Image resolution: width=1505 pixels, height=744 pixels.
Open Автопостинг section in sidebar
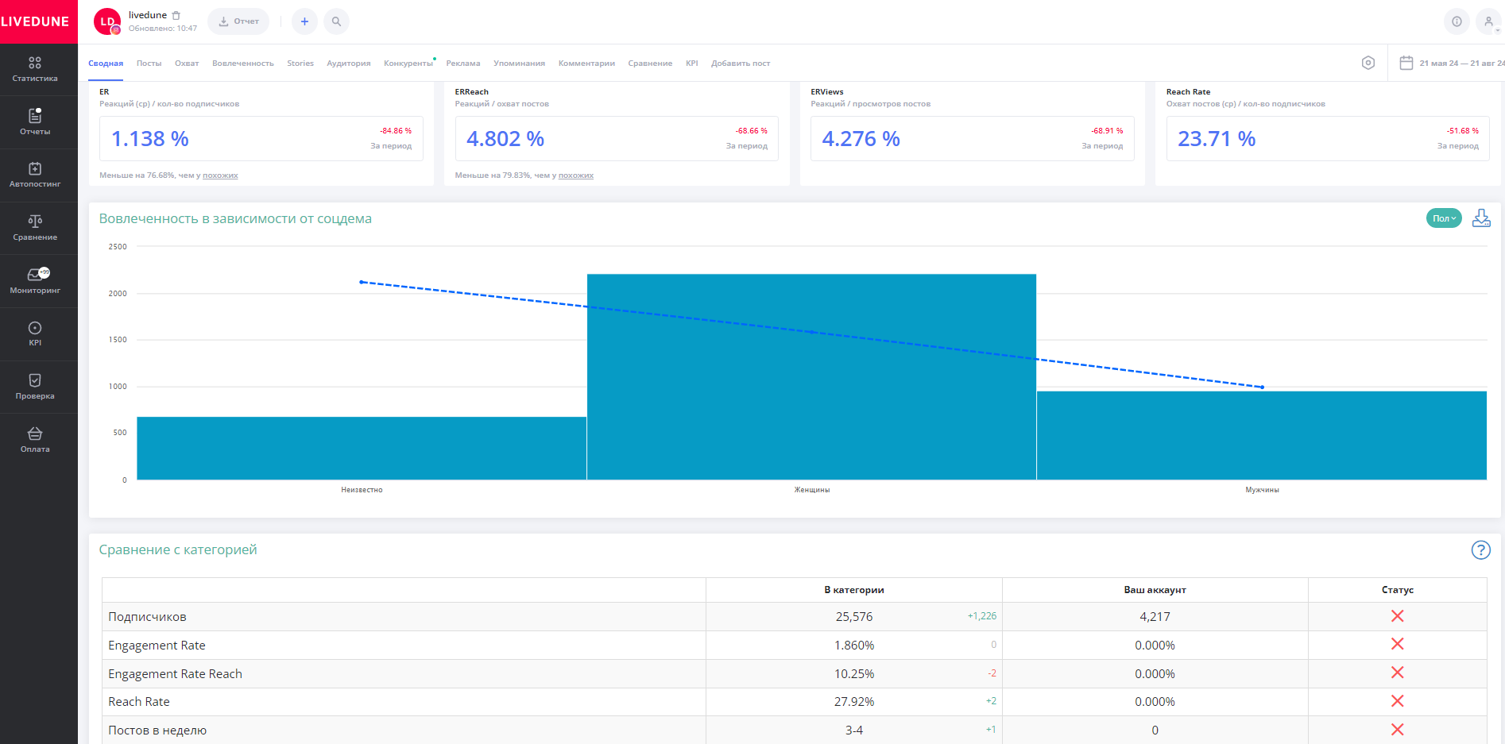35,175
